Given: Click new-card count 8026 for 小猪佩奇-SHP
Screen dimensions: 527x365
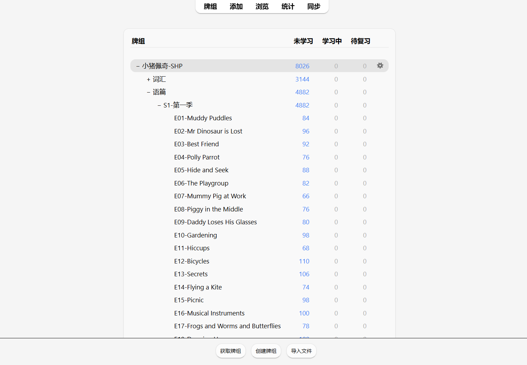Looking at the screenshot, I should pos(302,66).
